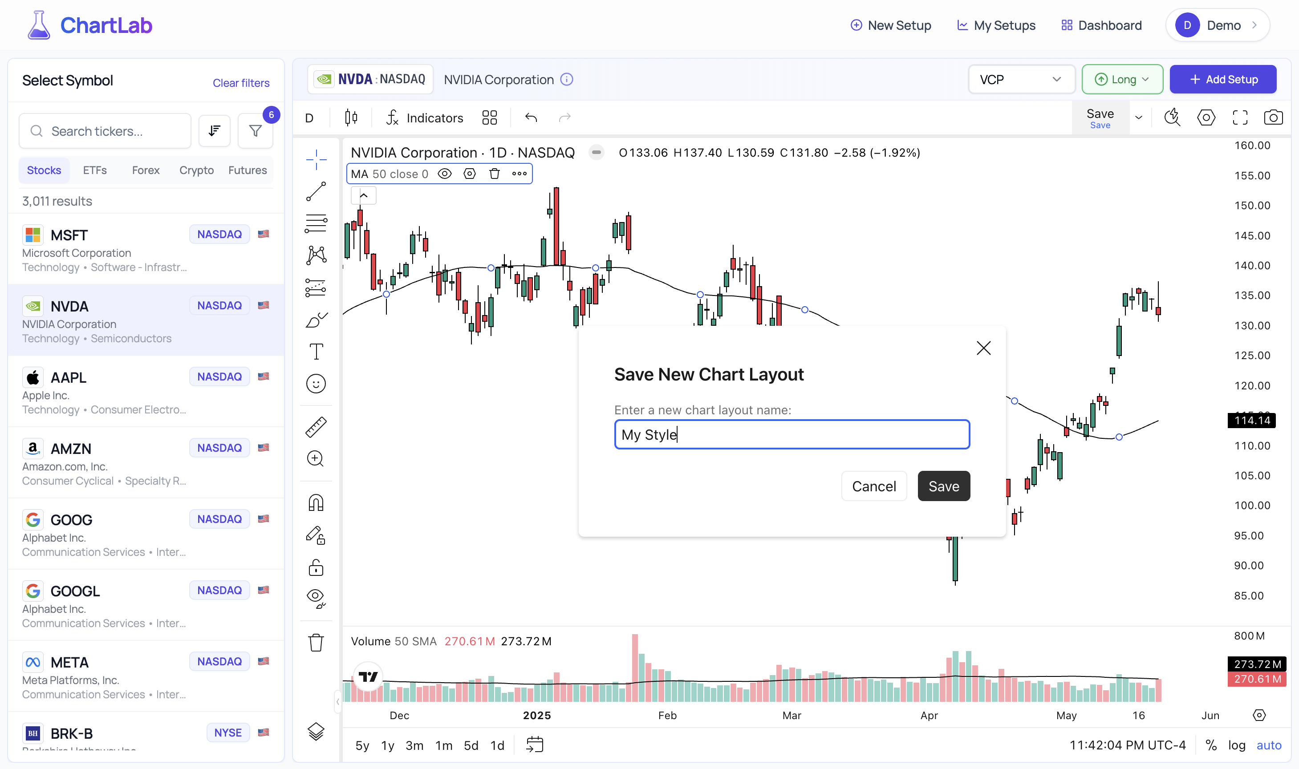1299x769 pixels.
Task: Cancel the Save New Chart Layout dialog
Action: point(873,486)
